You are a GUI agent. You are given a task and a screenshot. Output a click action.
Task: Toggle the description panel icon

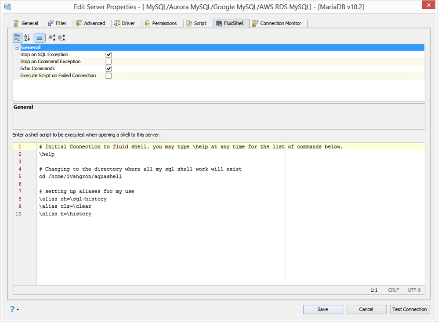coord(40,38)
